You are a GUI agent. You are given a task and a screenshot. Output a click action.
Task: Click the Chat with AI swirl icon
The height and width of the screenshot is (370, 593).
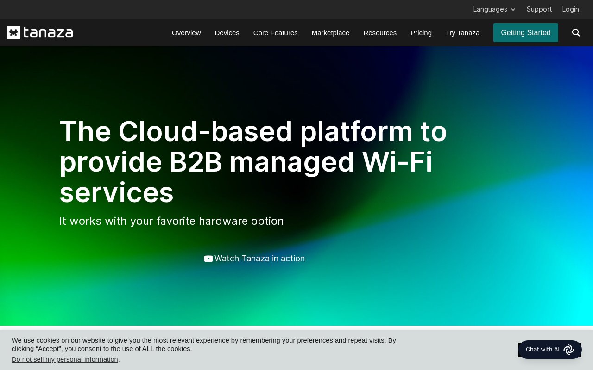569,350
